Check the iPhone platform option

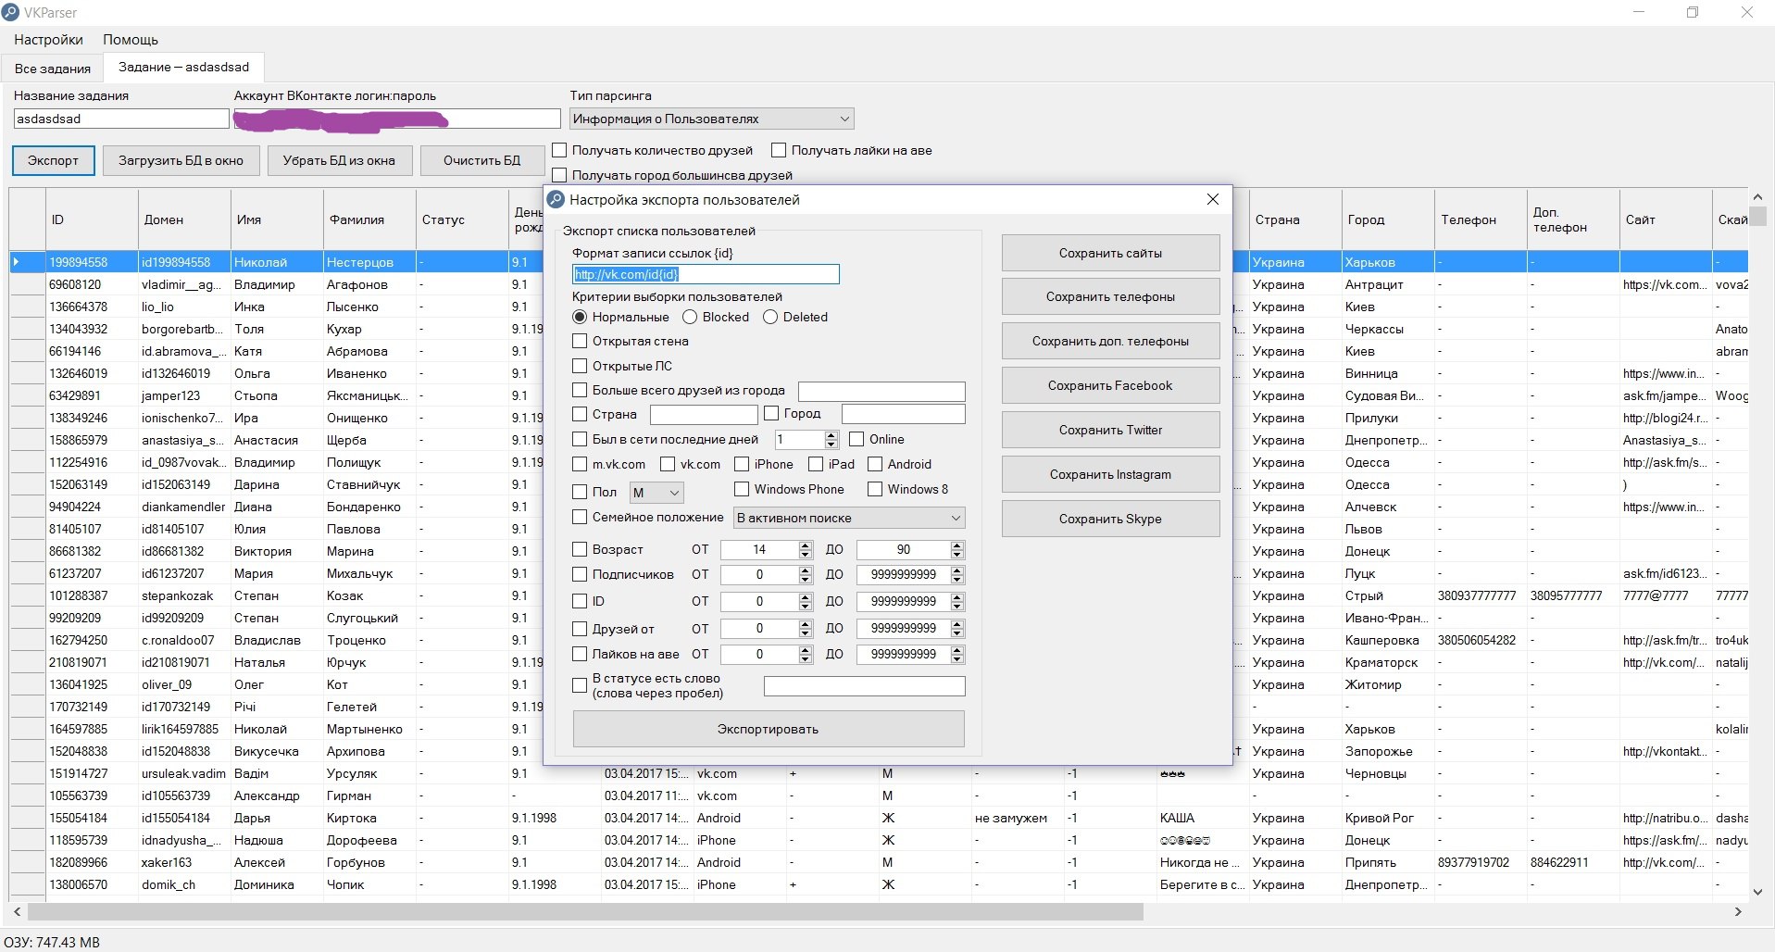[742, 464]
